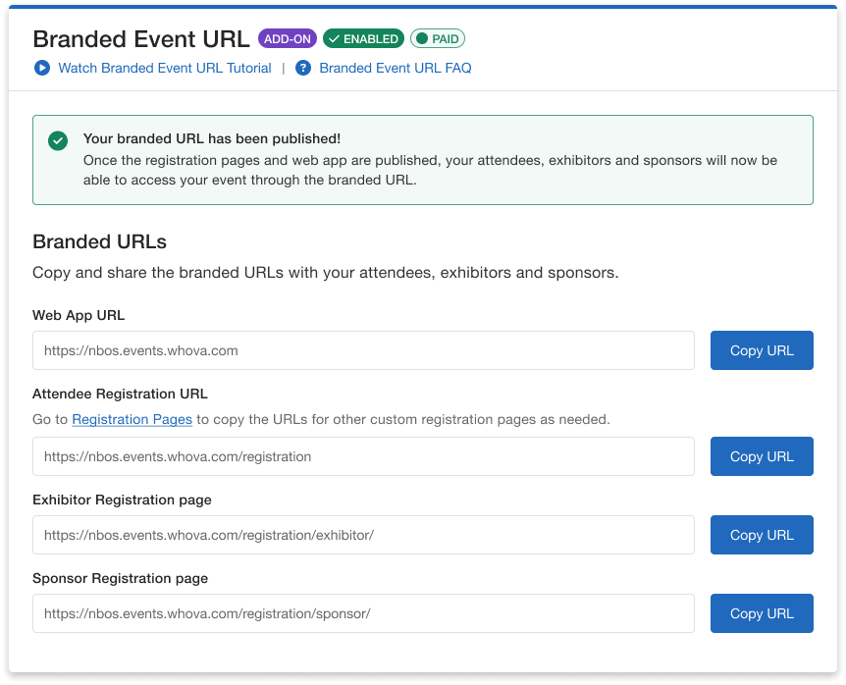Click the play icon beside the tutorial link
The width and height of the screenshot is (846, 685).
click(x=41, y=68)
